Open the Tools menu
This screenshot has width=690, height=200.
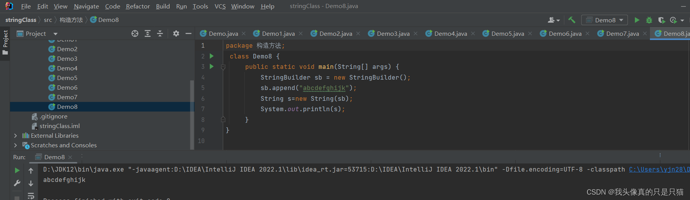200,6
